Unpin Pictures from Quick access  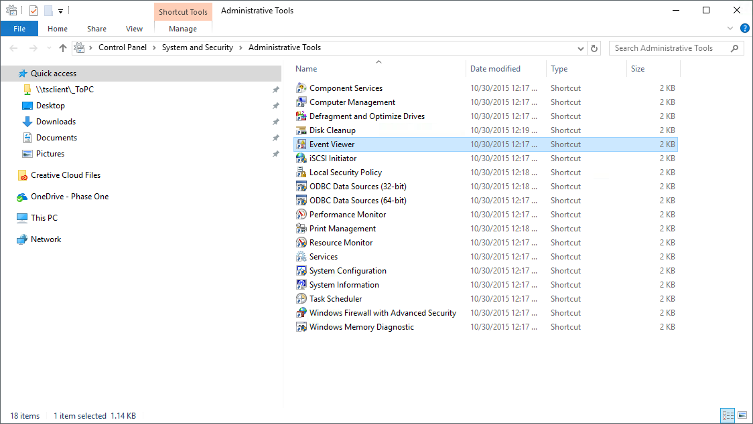pos(275,154)
